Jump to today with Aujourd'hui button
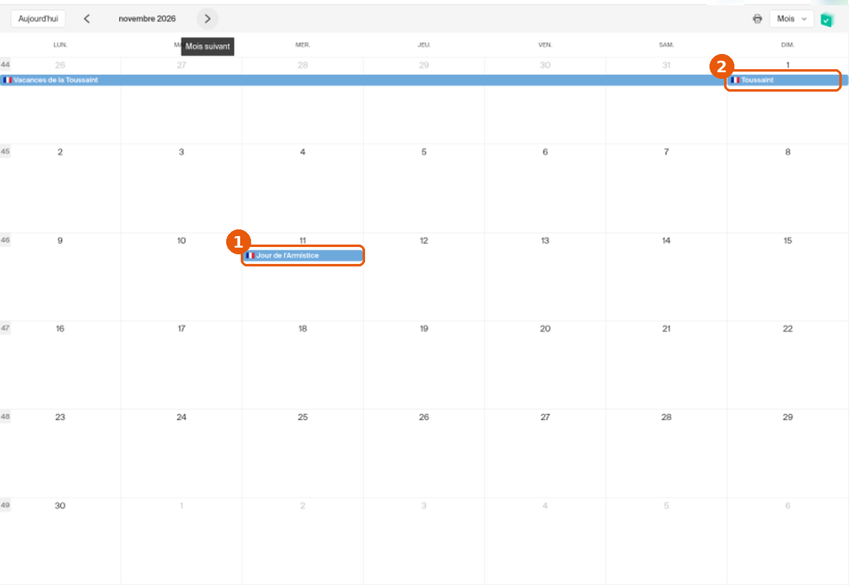The width and height of the screenshot is (849, 585). pos(38,19)
